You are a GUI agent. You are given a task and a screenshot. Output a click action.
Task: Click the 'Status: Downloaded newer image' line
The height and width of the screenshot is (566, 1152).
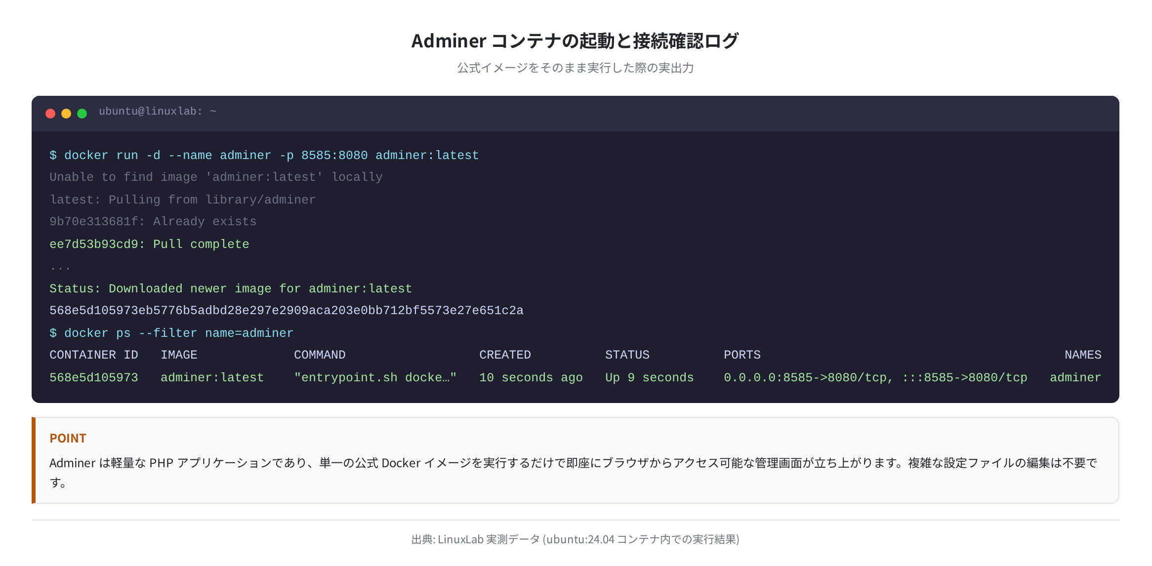point(231,288)
